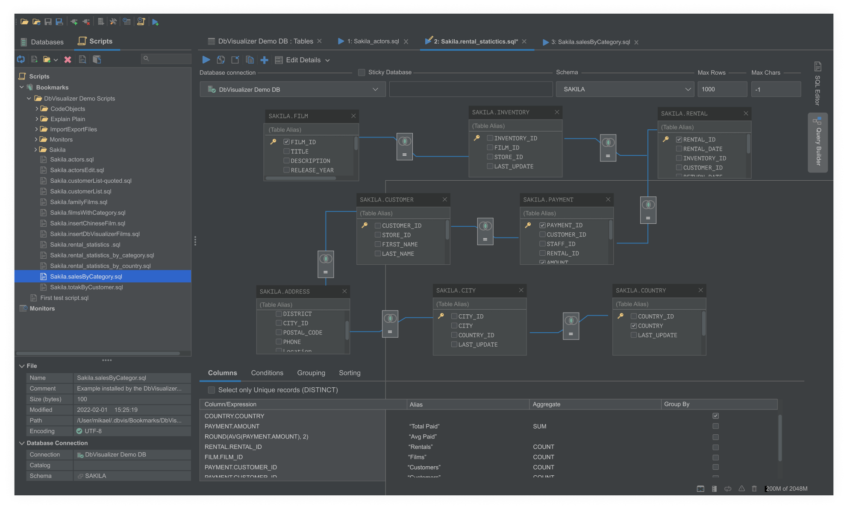Enable Select only Unique records (DISTINCT)

coord(211,390)
